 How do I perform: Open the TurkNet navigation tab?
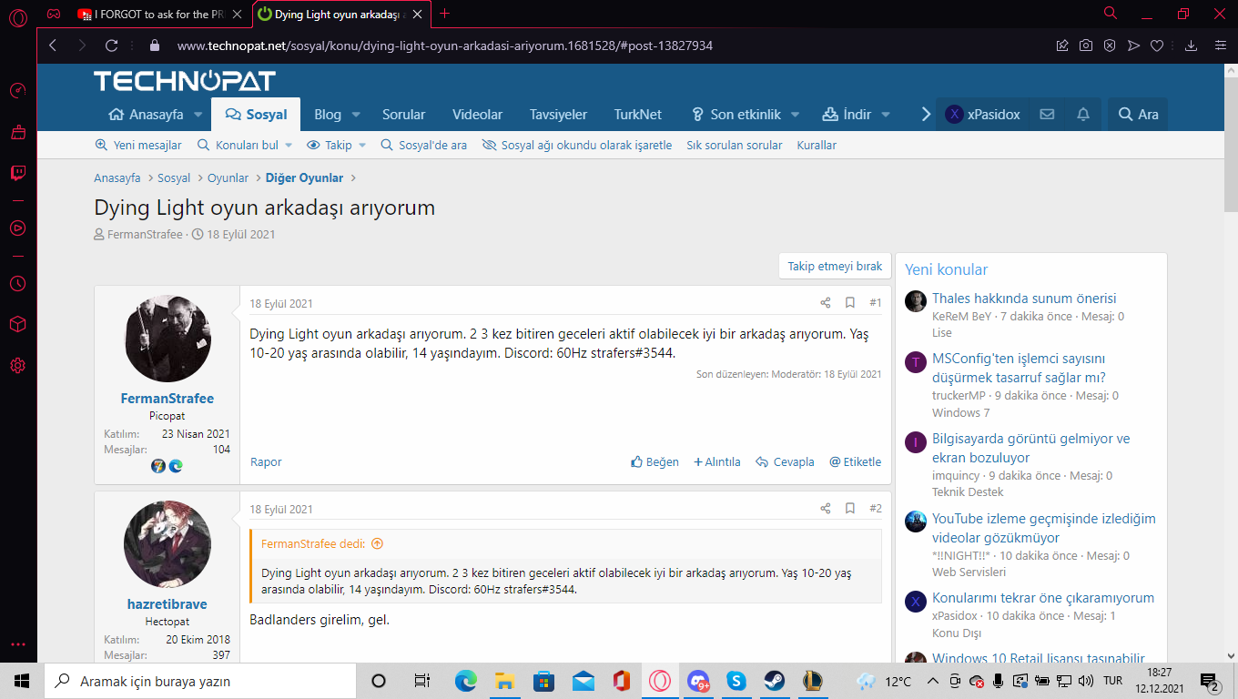click(x=638, y=115)
